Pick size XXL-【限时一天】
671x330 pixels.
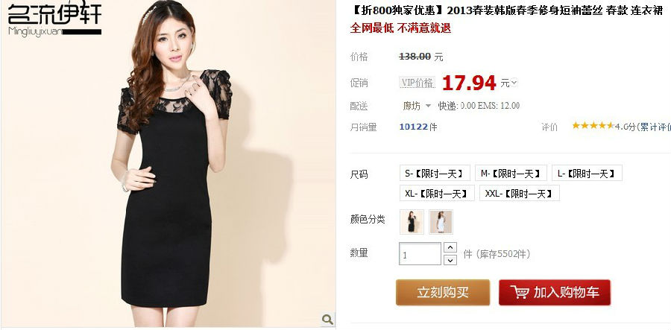click(x=519, y=193)
